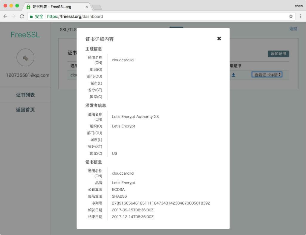306x235 pixels.
Task: Close the certificate details dialog
Action: [219, 39]
